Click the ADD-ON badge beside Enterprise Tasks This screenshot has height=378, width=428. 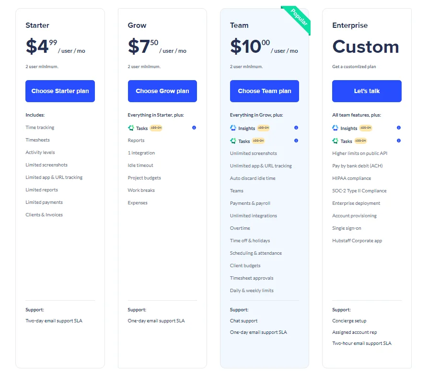click(x=360, y=141)
